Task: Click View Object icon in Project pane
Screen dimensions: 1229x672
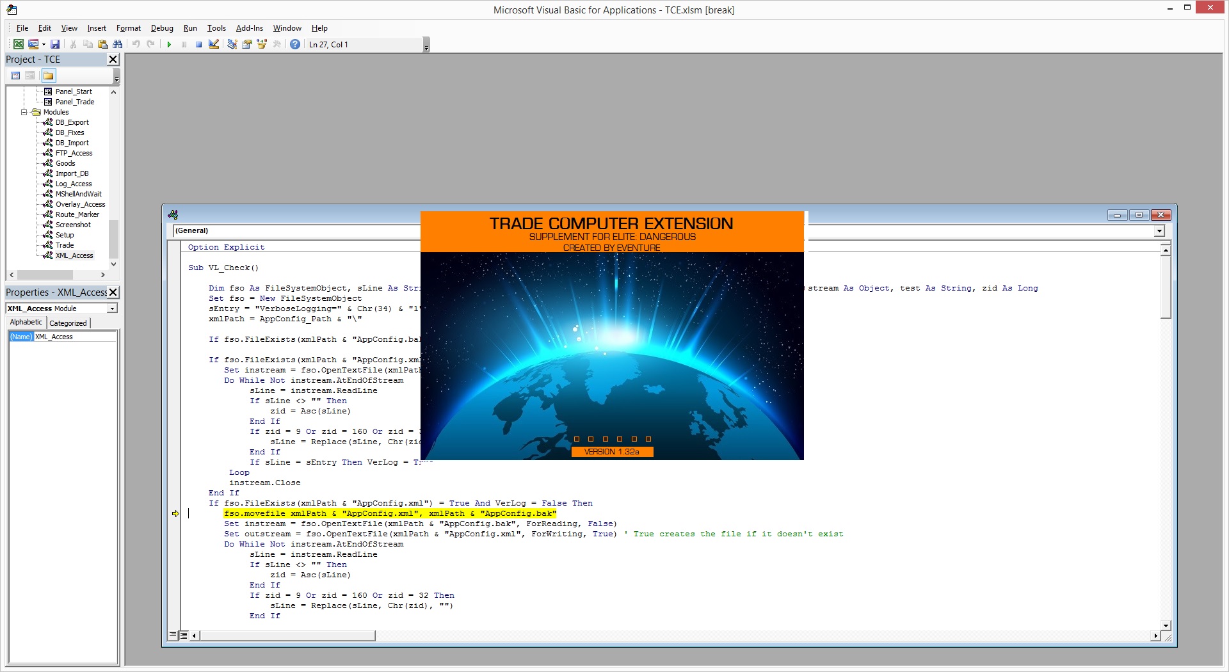Action: pos(30,76)
